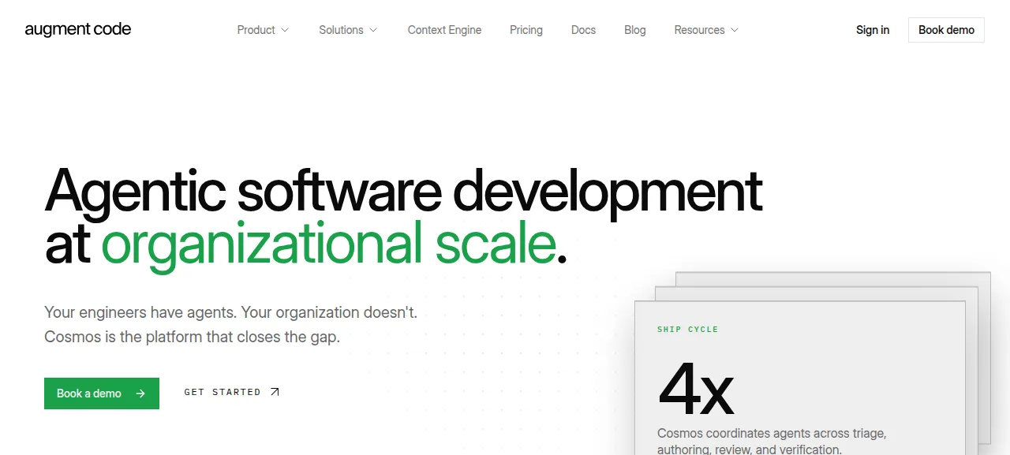Click the diagonal arrow beside GET STARTED

tap(275, 392)
